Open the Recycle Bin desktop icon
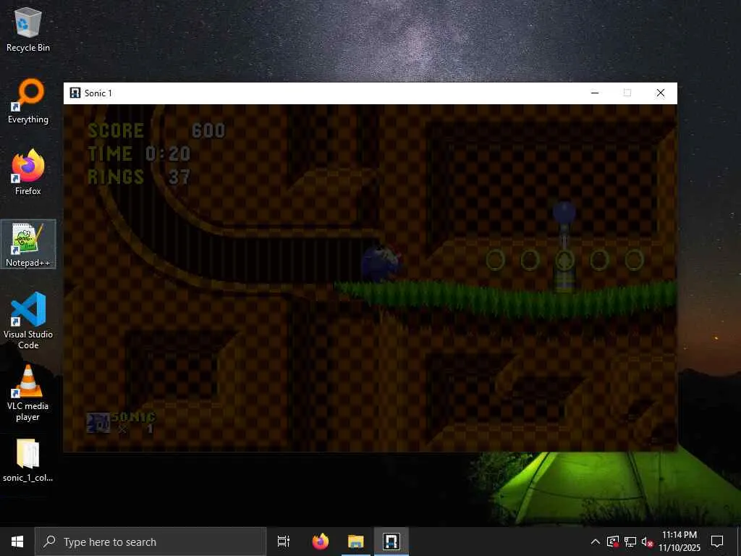Screen dimensions: 741x556 click(28, 29)
